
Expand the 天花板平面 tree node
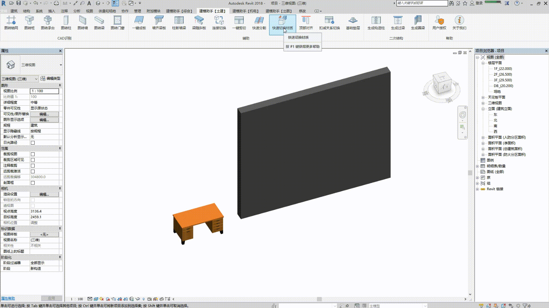(x=483, y=97)
